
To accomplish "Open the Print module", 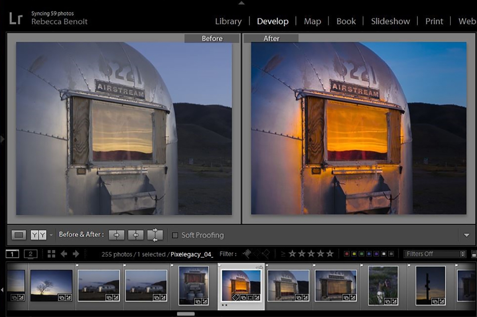I will click(434, 21).
